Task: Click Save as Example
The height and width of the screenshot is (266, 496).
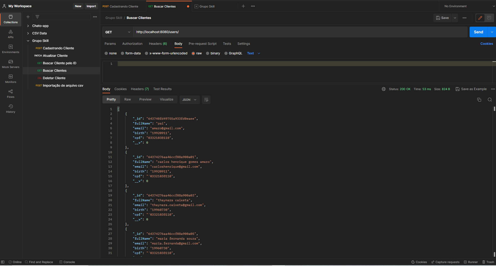Action: tap(471, 89)
